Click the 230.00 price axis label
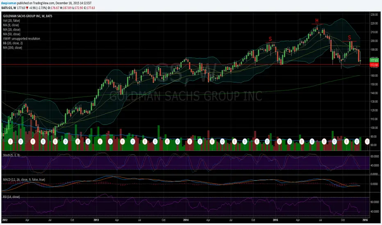The image size is (382, 225). [x=374, y=15]
